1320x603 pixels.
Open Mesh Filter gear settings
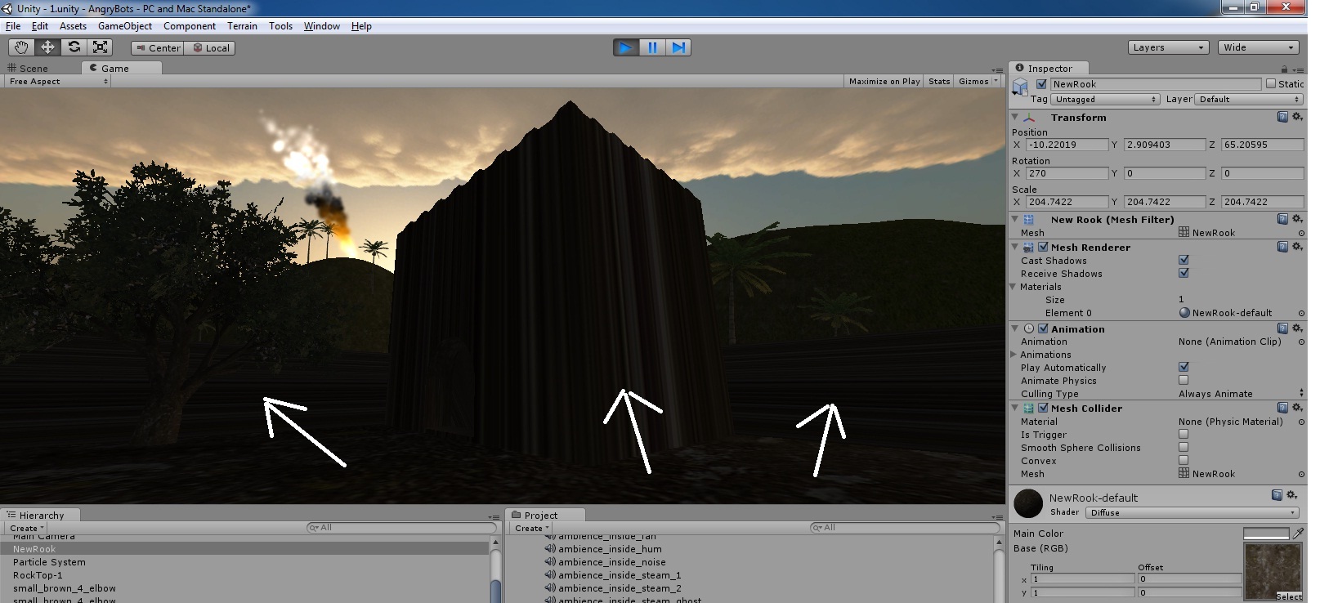tap(1297, 219)
